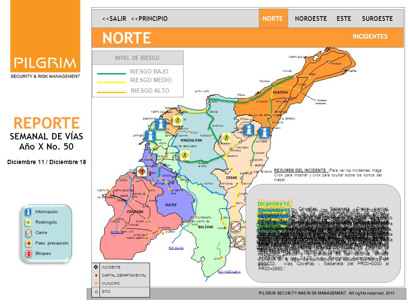Click the RIESGO ALTO text
408x306 pixels.
pyautogui.click(x=150, y=91)
